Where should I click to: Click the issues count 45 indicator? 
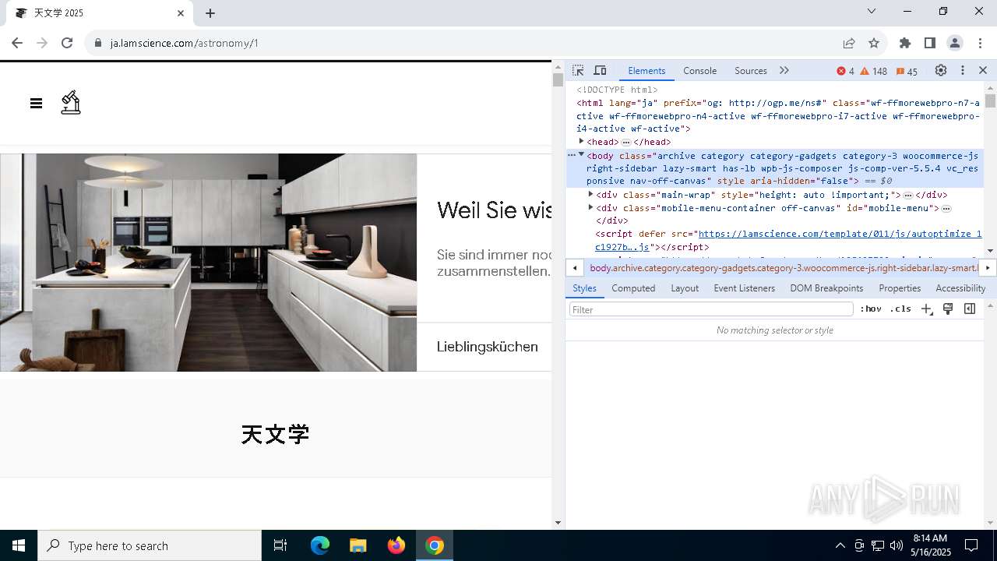907,71
